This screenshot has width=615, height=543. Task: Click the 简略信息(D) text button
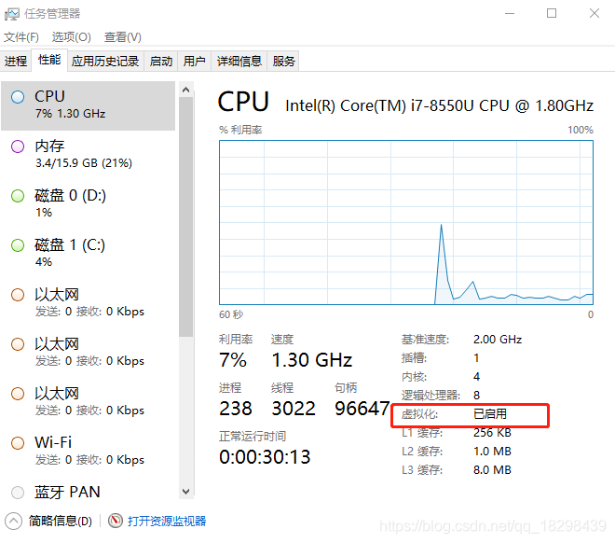[60, 521]
